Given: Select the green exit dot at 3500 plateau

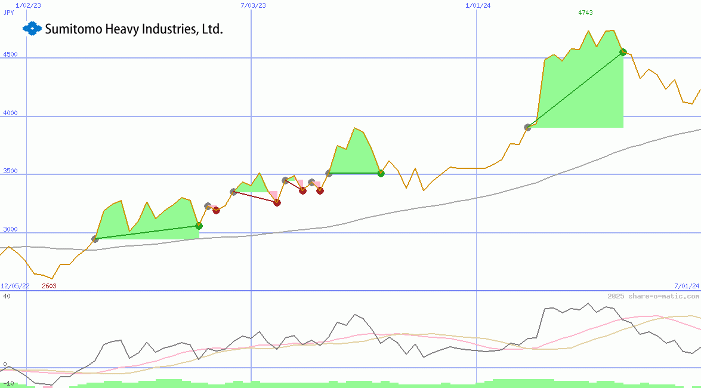Looking at the screenshot, I should (381, 174).
